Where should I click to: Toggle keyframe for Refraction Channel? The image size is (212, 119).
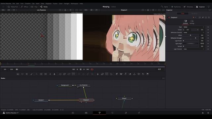[208, 32]
